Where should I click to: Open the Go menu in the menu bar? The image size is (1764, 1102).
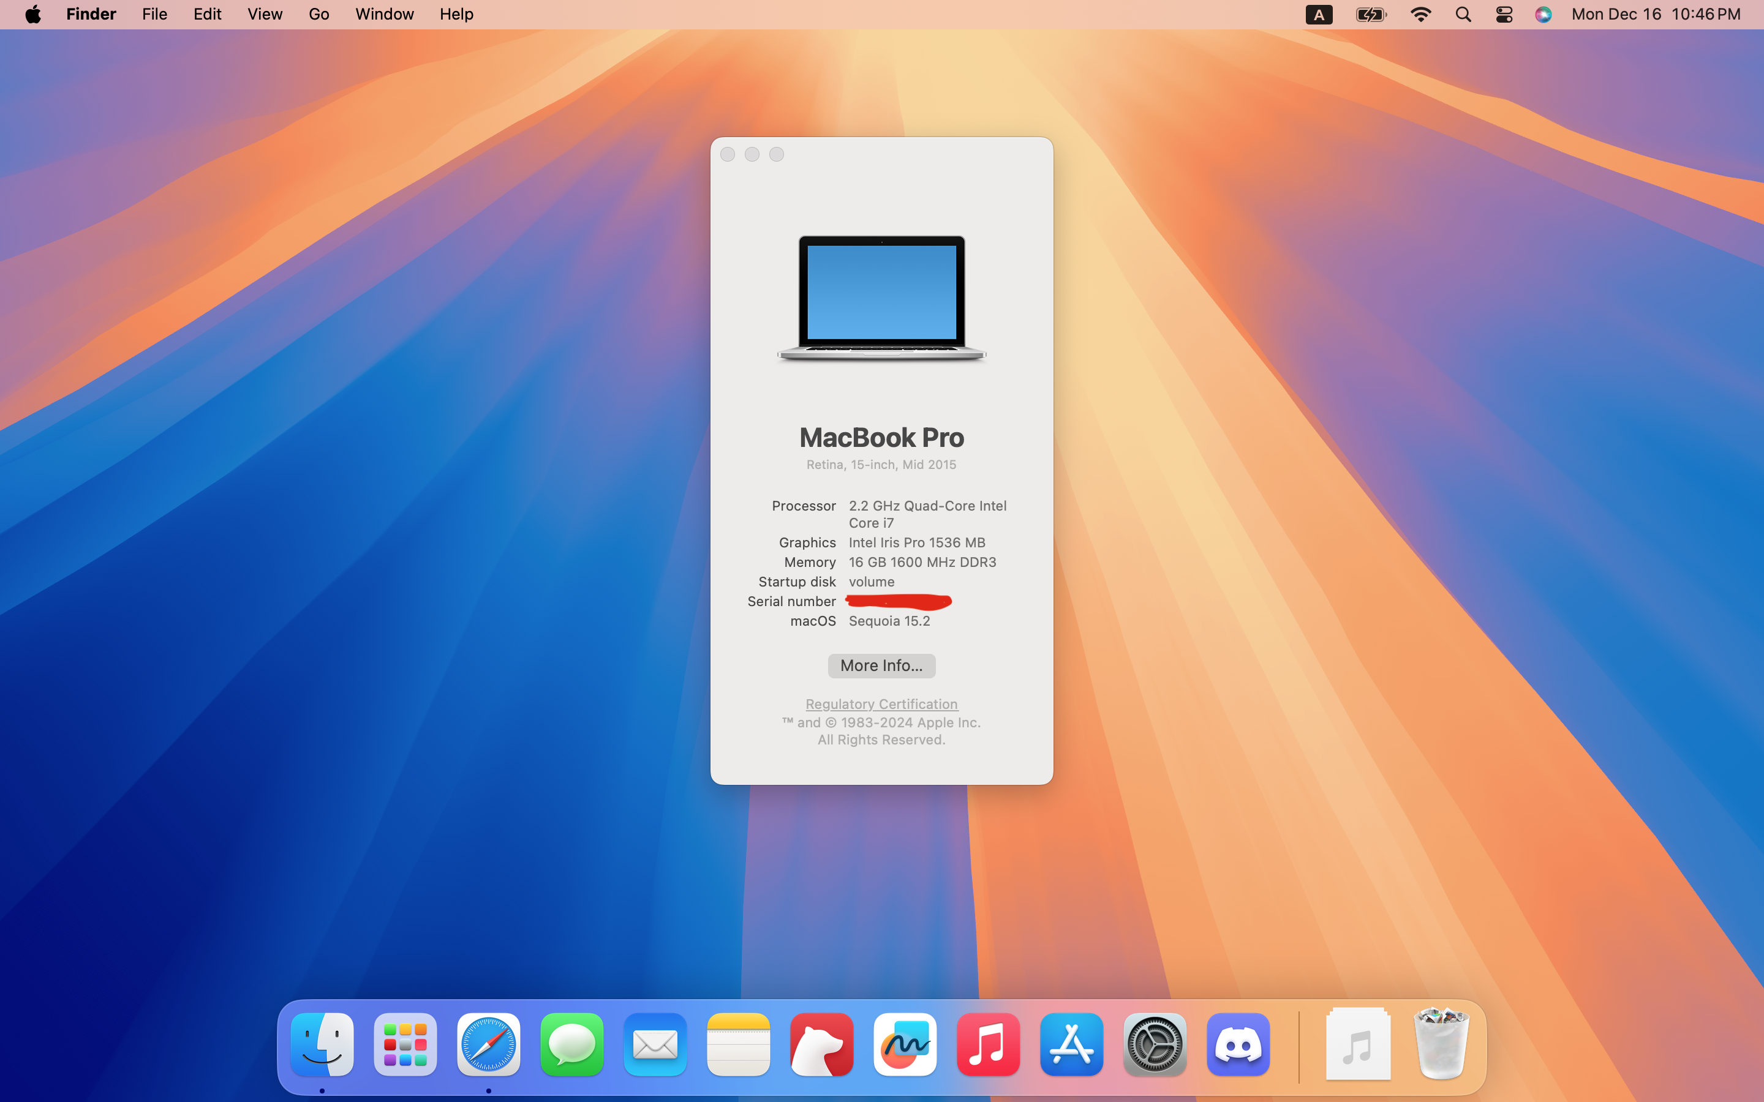click(318, 14)
